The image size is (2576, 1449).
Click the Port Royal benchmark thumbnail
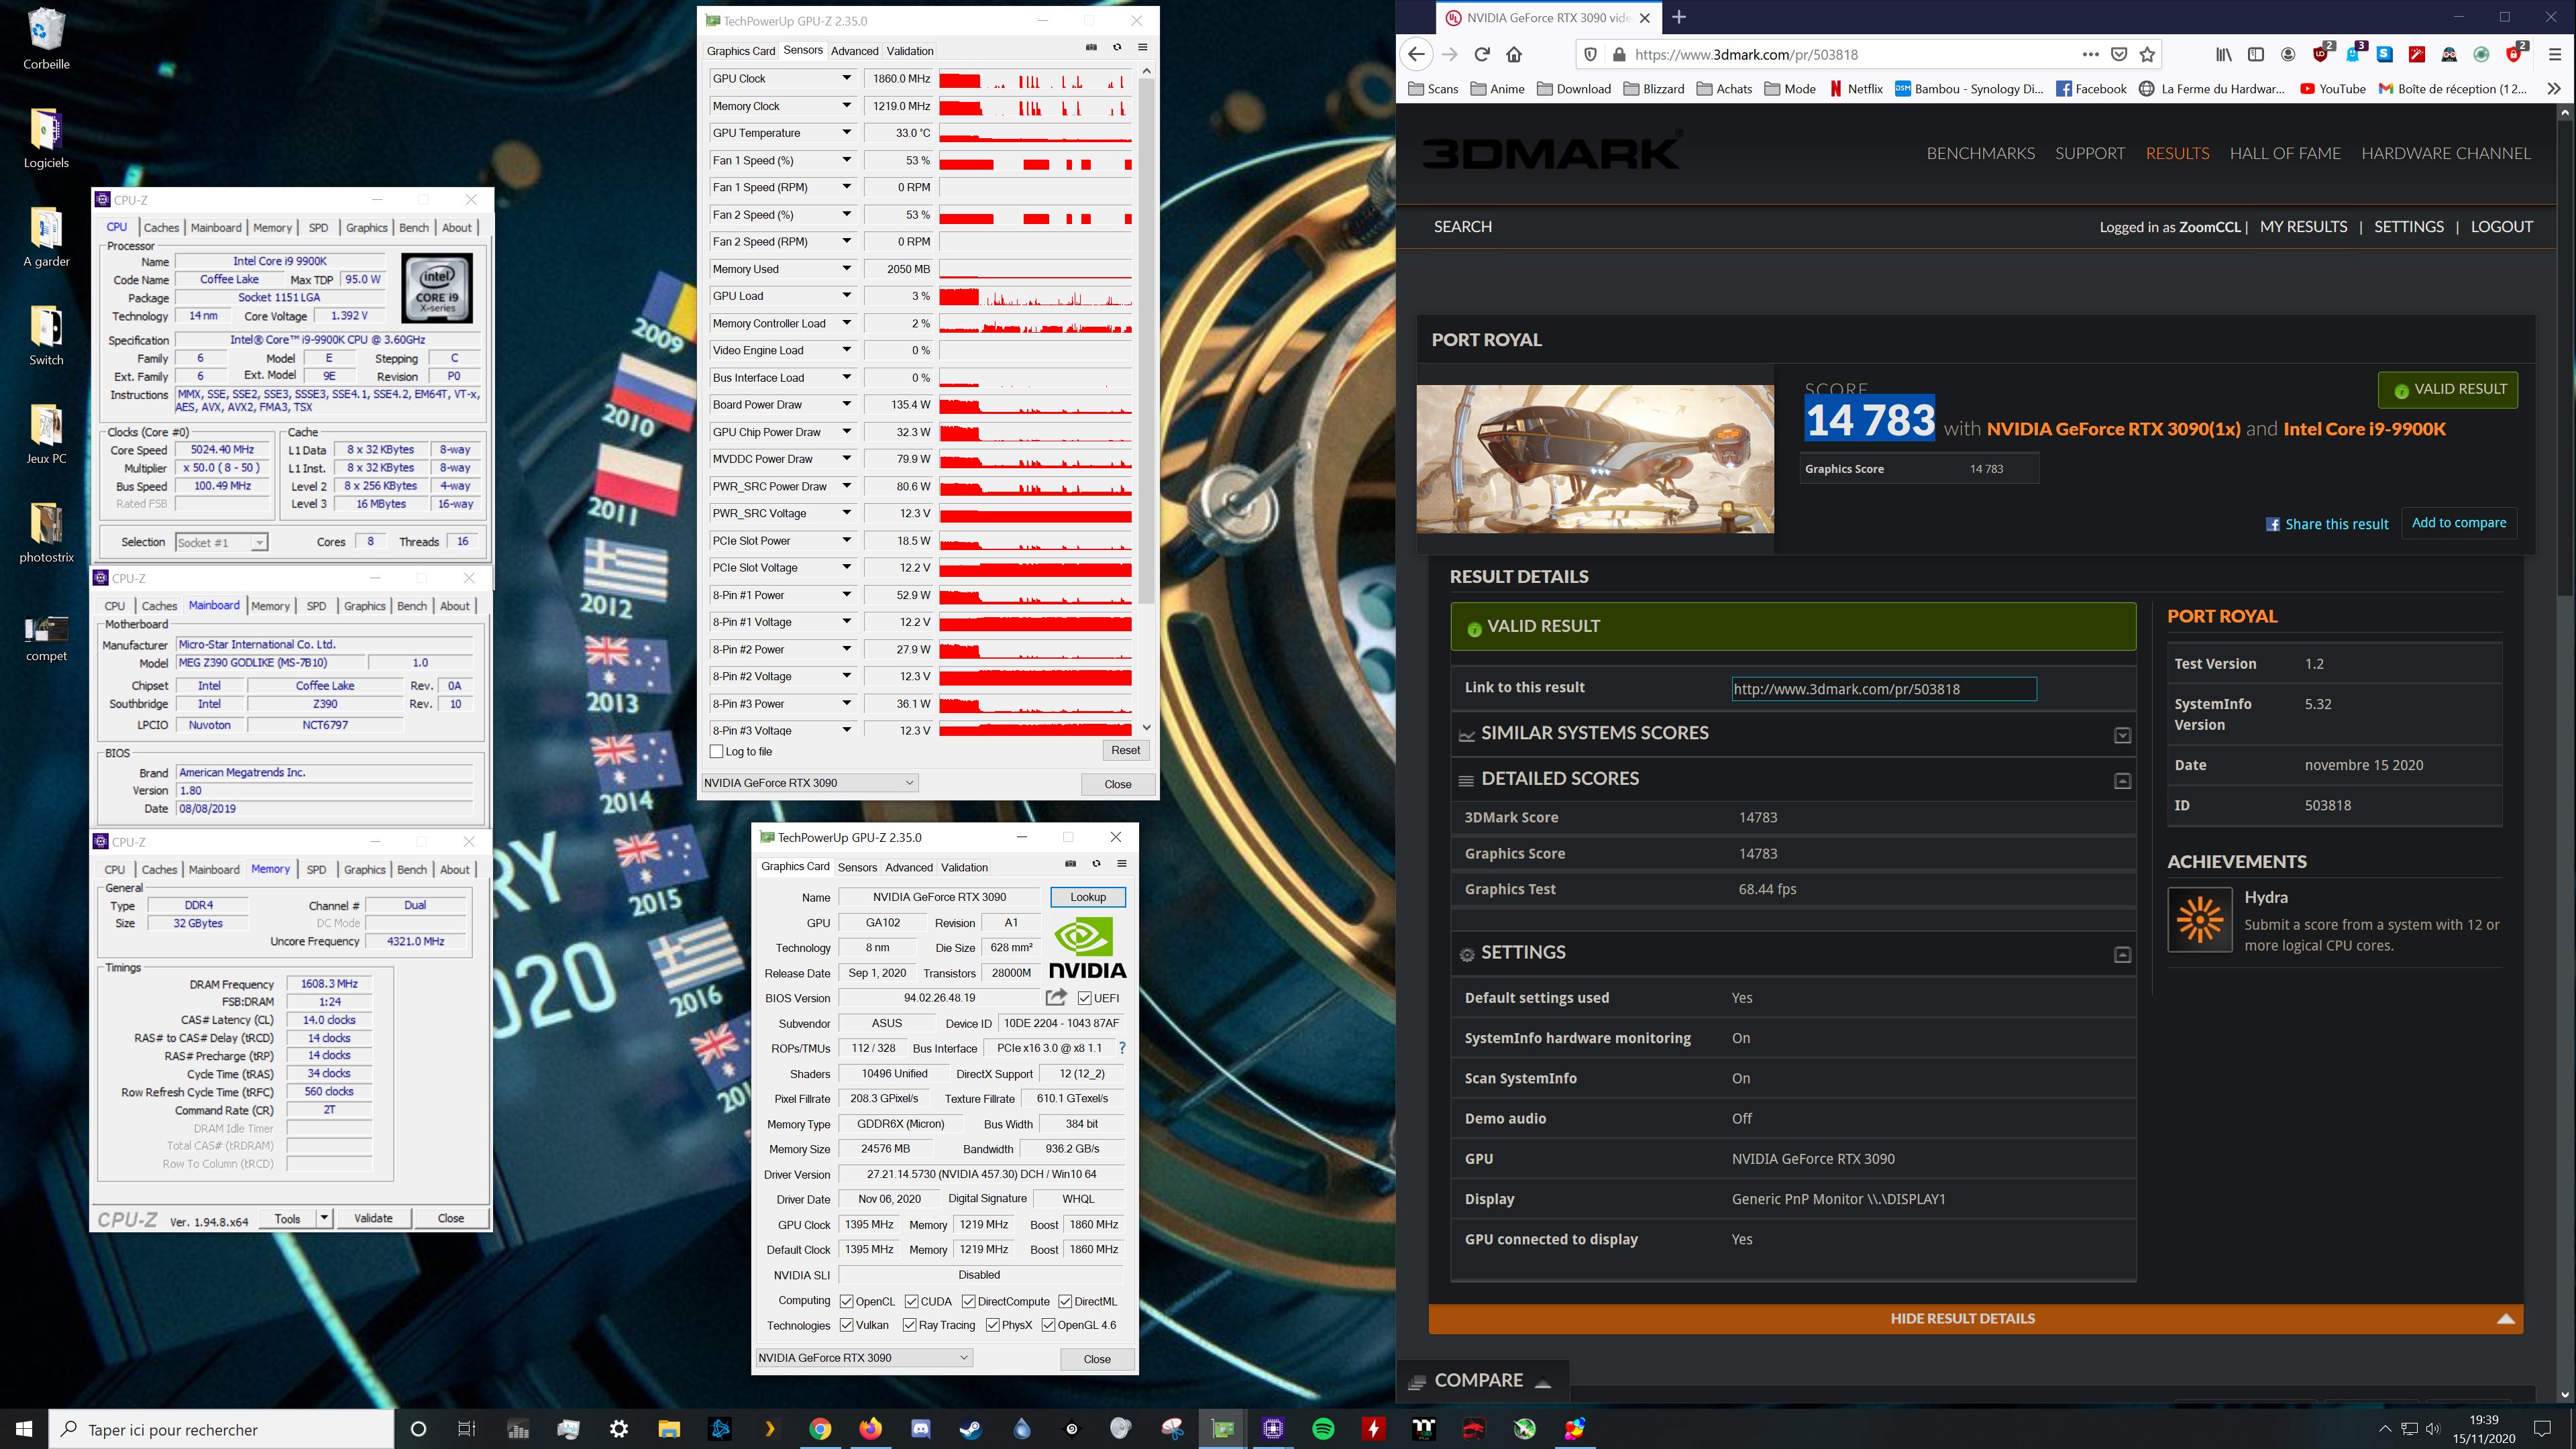click(x=1595, y=458)
